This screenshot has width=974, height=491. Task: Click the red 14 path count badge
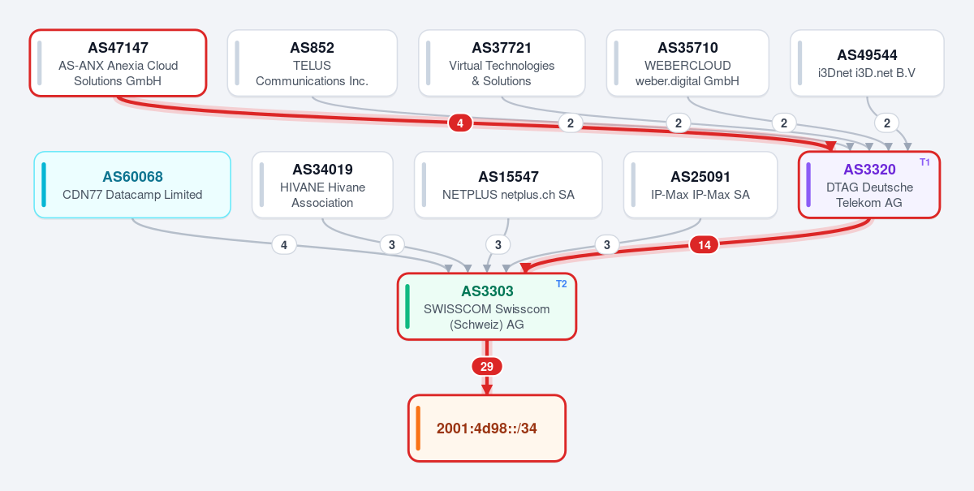[x=704, y=245]
